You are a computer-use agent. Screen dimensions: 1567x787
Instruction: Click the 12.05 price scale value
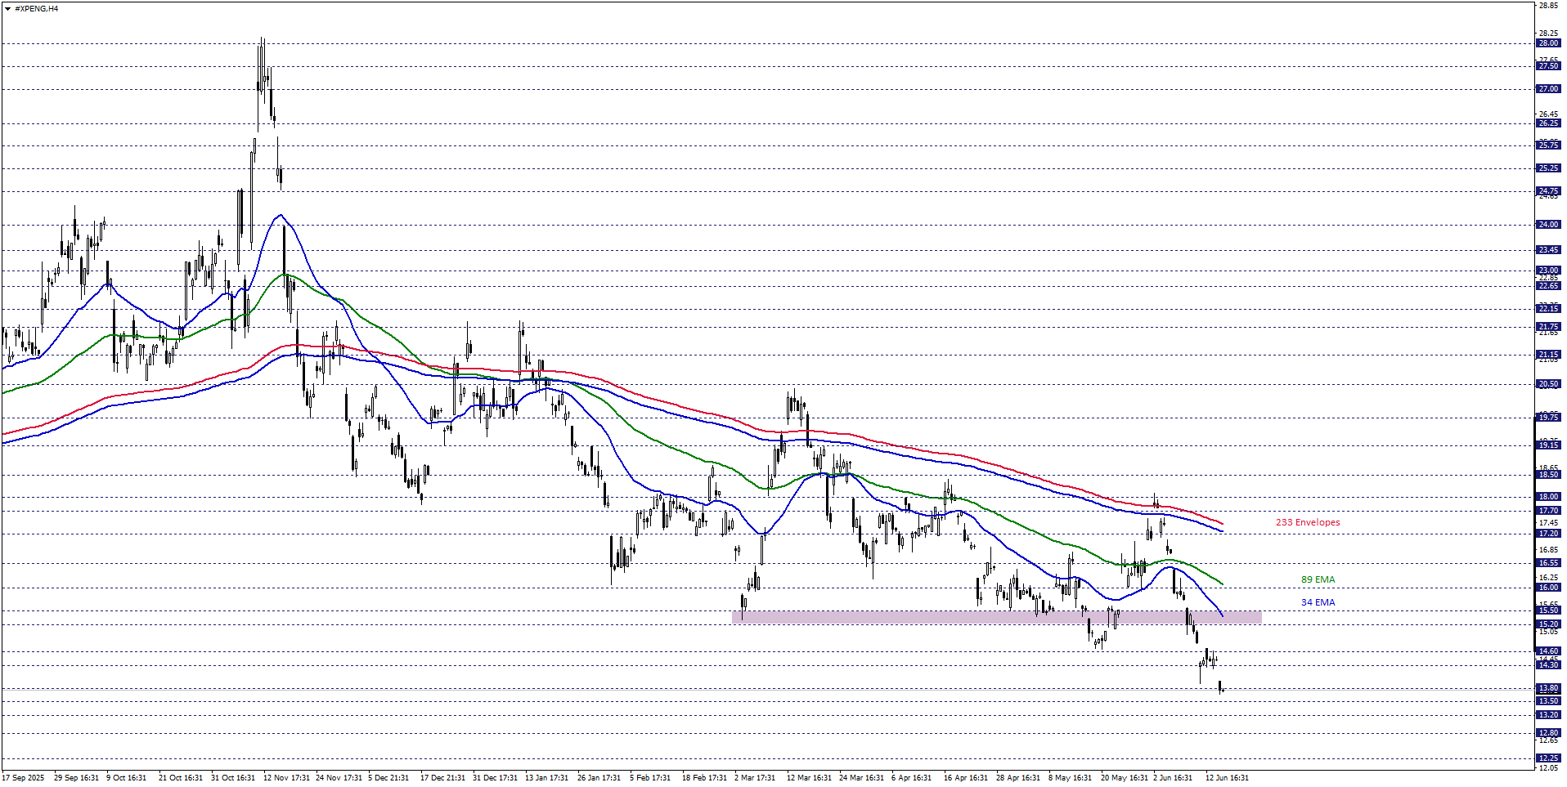point(1548,768)
